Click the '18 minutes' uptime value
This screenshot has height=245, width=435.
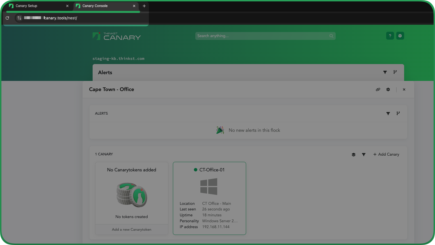(212, 215)
